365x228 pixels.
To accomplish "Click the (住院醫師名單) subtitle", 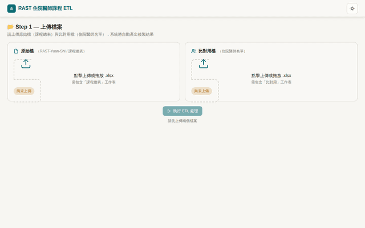I will [x=233, y=51].
